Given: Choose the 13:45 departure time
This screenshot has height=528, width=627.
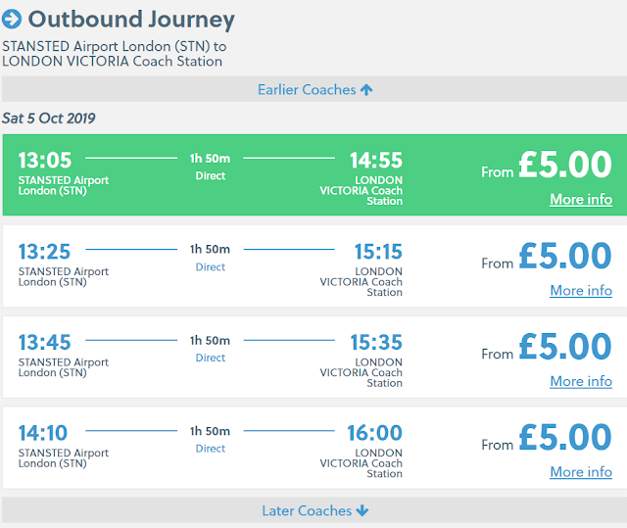Looking at the screenshot, I should [x=45, y=343].
